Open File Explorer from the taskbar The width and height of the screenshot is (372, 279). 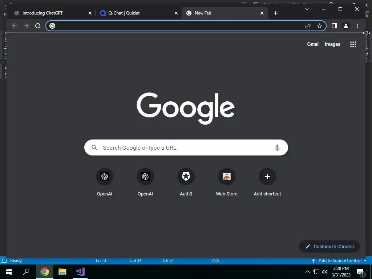[62, 272]
